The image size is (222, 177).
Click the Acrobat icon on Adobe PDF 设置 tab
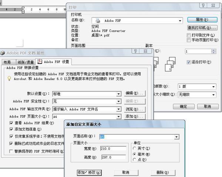pyautogui.click(x=40, y=61)
